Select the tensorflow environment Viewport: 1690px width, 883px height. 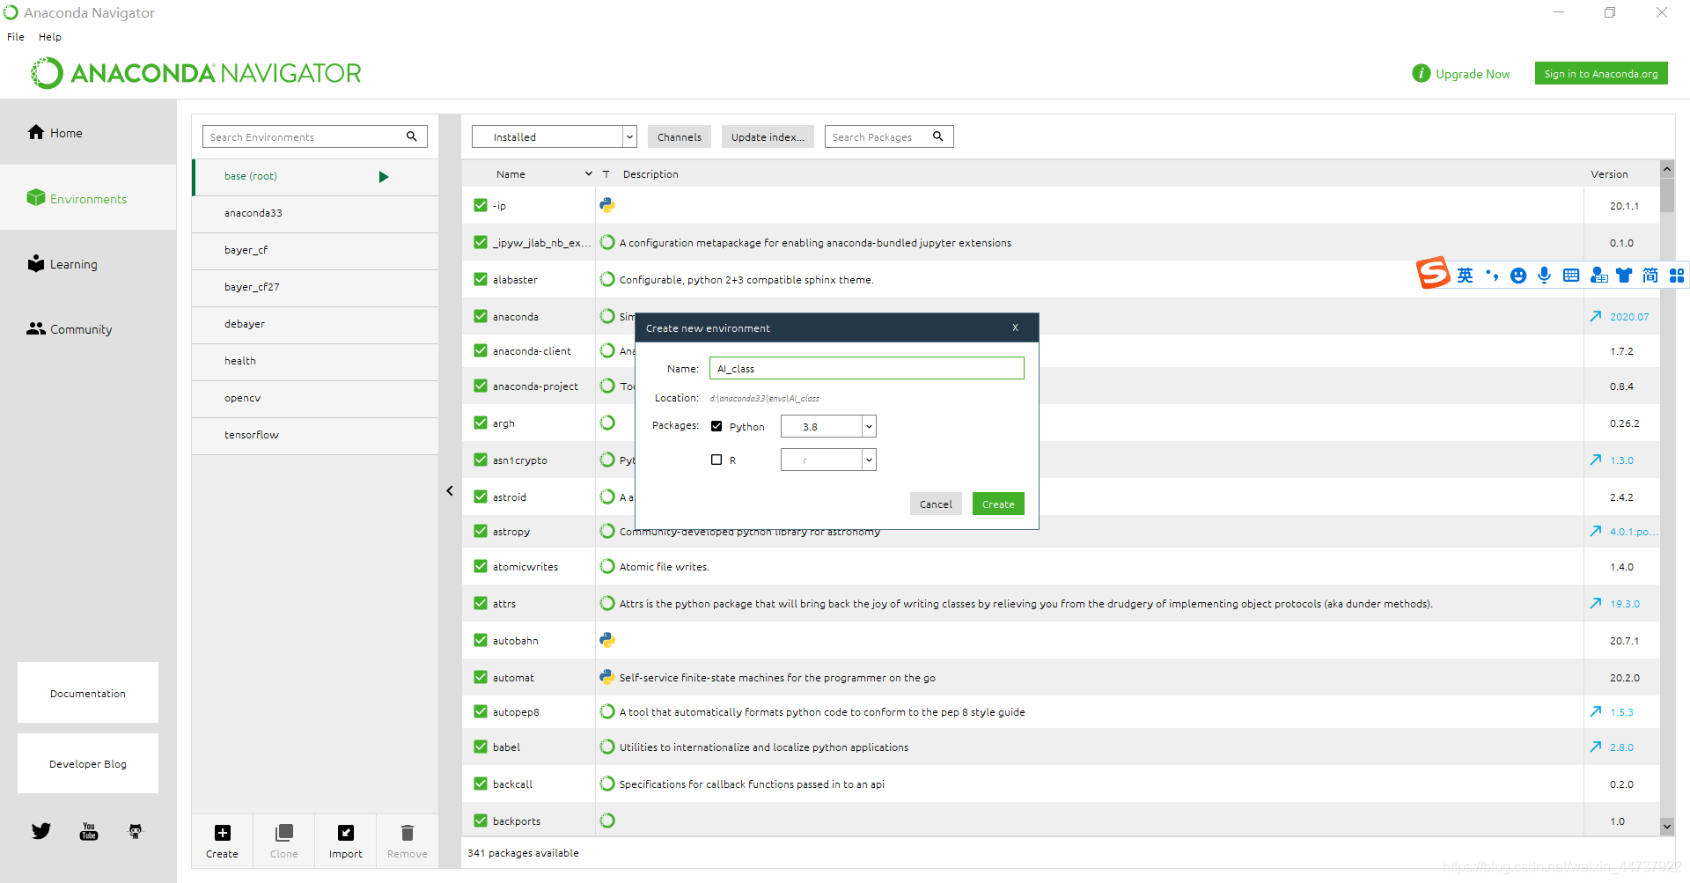click(x=315, y=435)
